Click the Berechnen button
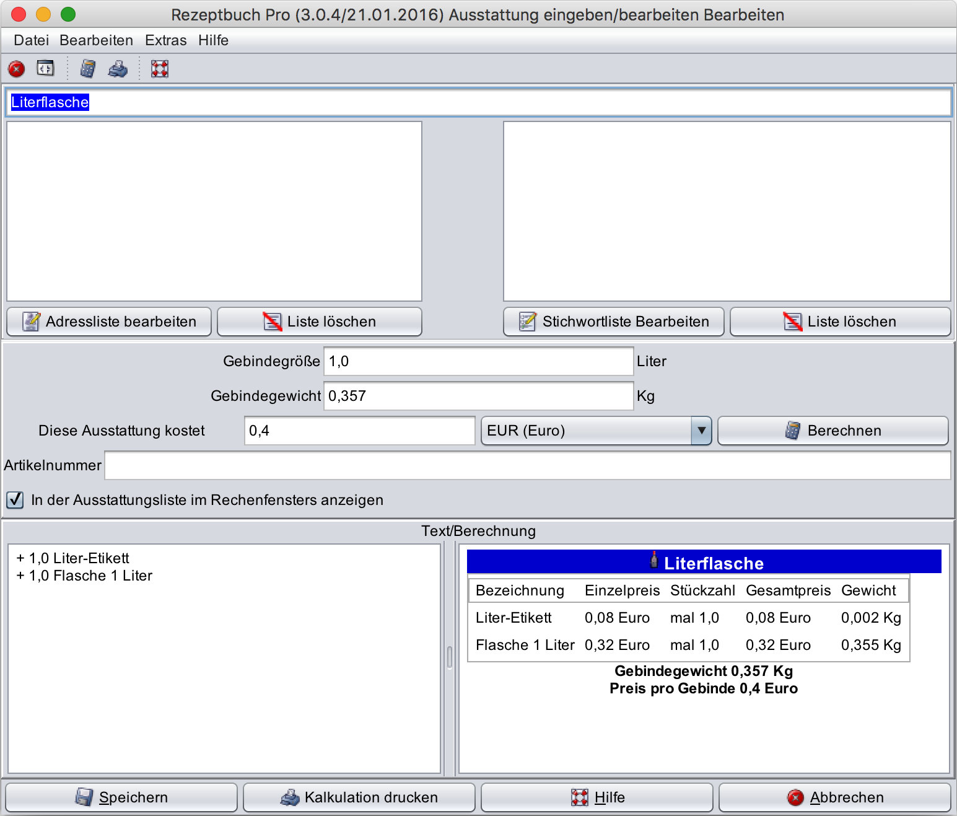957x816 pixels. coord(832,431)
